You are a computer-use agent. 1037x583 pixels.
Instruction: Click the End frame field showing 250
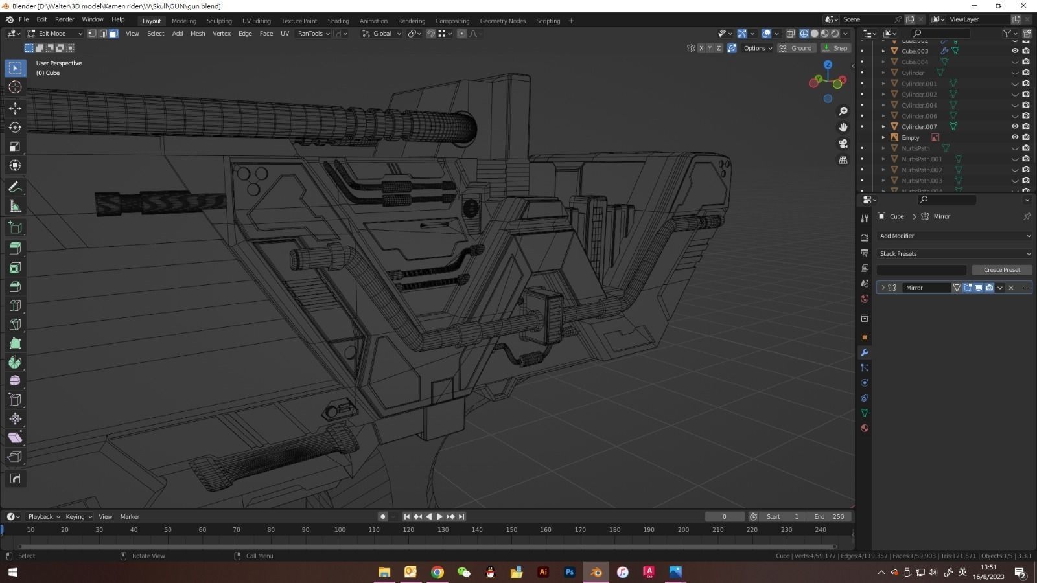coord(830,517)
